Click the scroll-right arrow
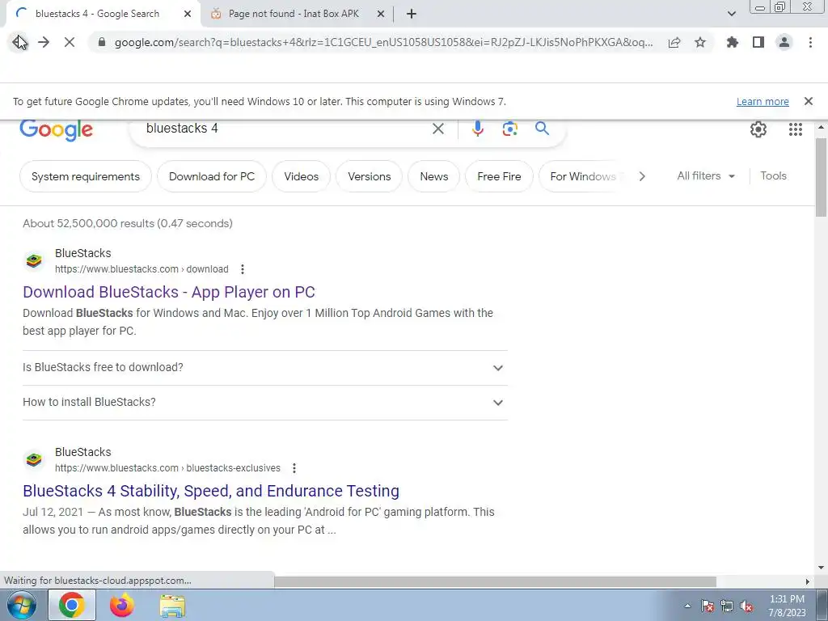 click(808, 581)
